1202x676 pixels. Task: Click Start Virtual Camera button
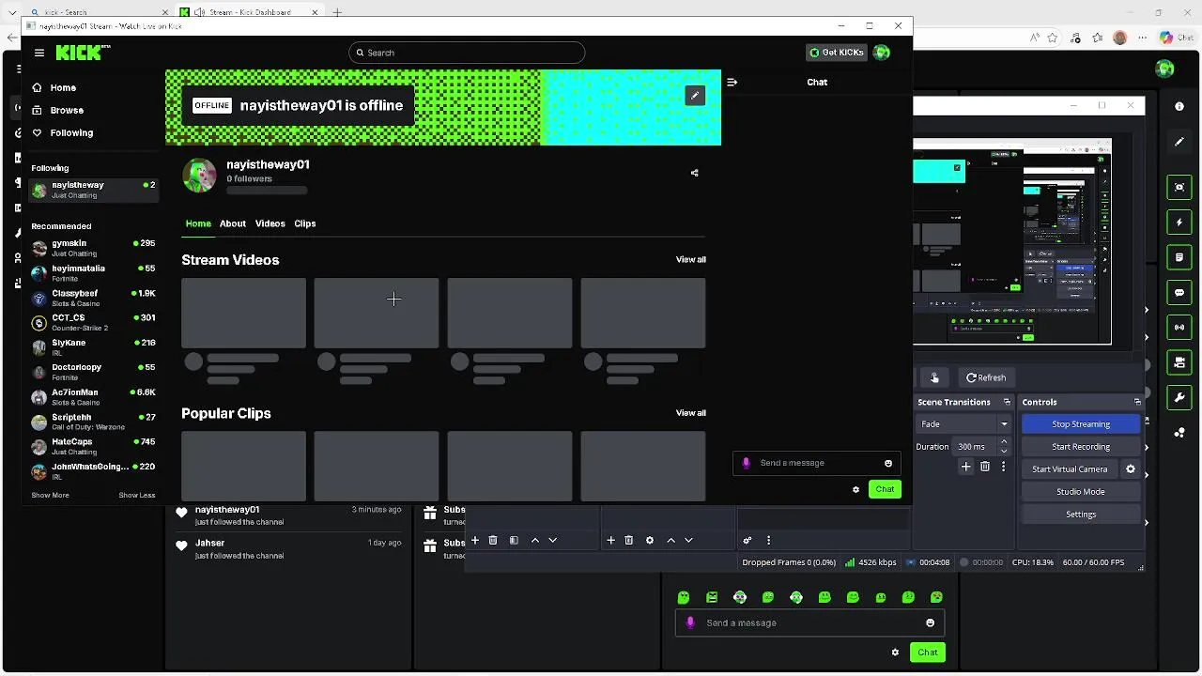(x=1070, y=469)
